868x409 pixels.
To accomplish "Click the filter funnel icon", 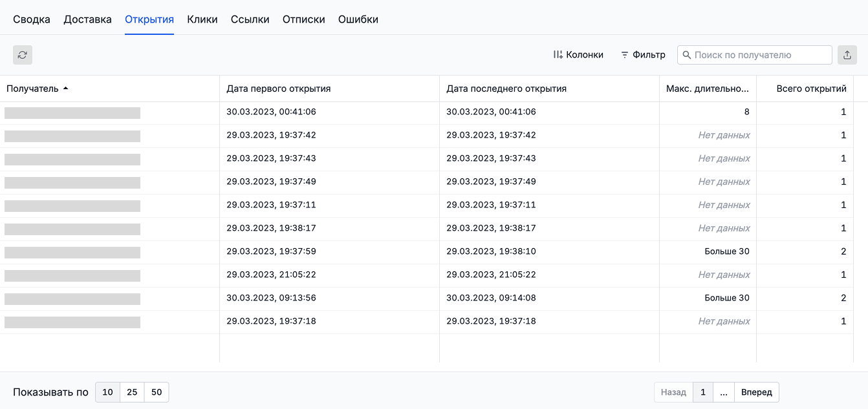I will point(624,54).
